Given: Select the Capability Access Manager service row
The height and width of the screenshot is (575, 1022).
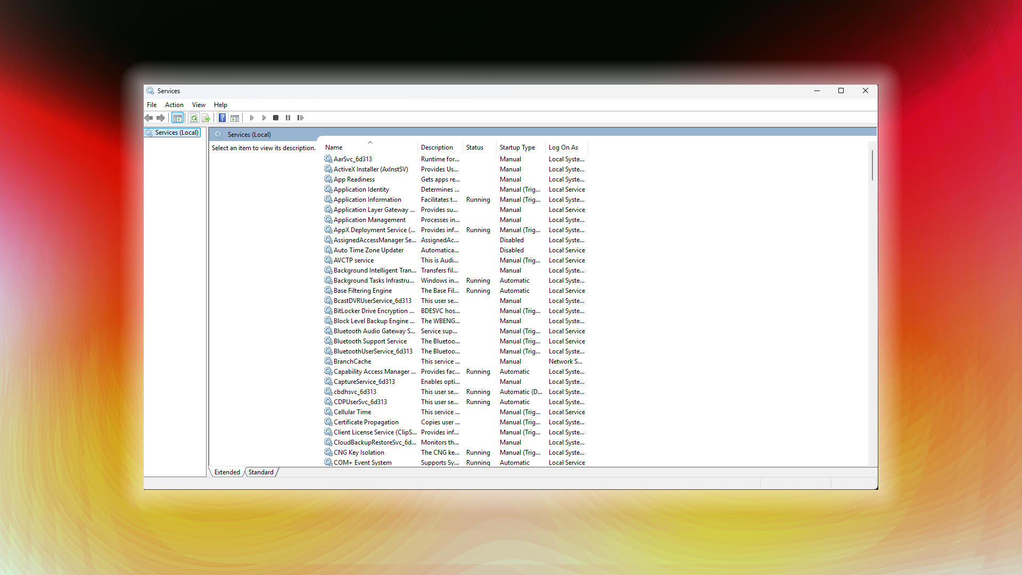Looking at the screenshot, I should coord(374,372).
